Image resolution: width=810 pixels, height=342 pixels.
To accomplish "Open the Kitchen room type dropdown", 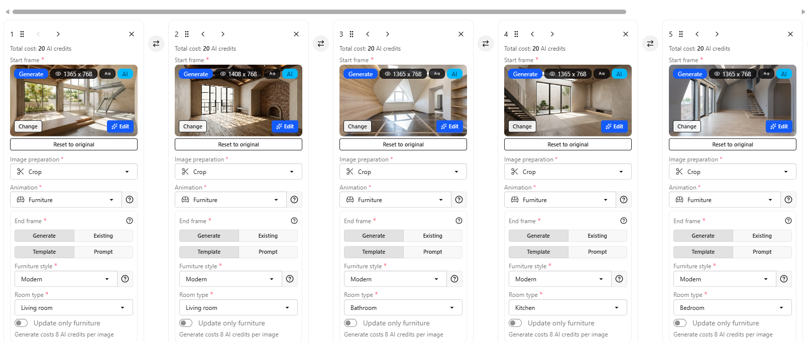I will click(568, 307).
